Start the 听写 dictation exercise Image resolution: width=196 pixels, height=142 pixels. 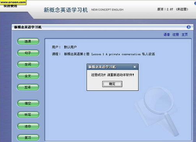[28, 115]
